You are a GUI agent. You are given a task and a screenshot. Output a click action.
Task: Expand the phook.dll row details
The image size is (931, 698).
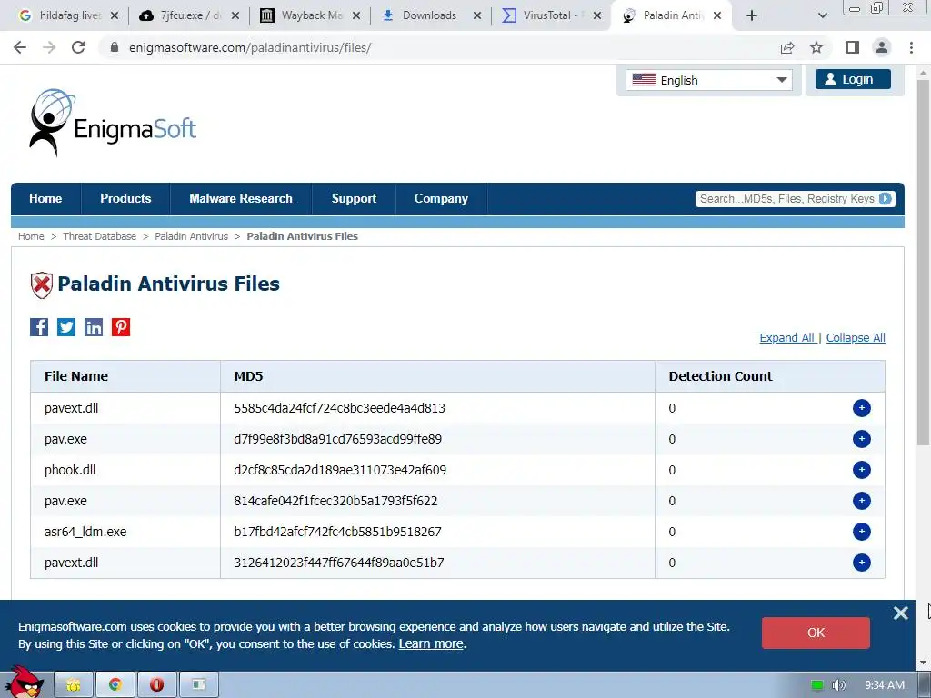point(862,470)
